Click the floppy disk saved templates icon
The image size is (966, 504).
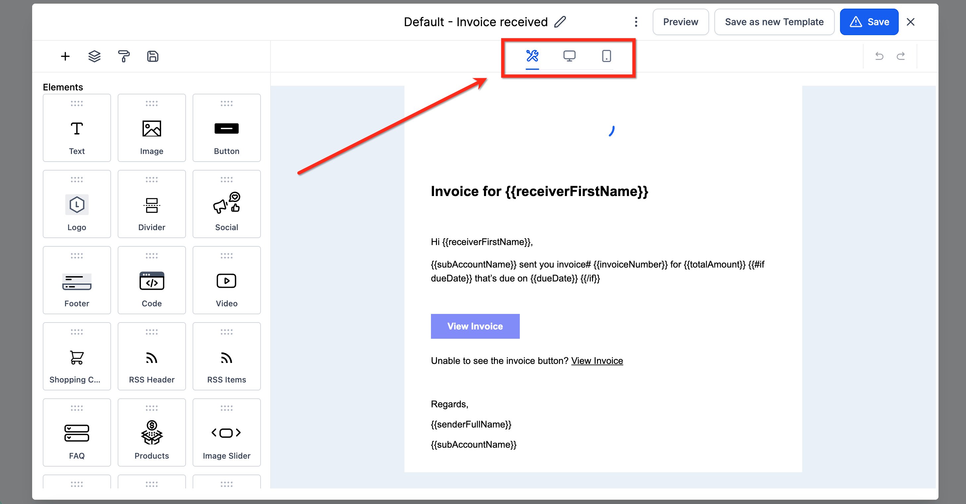click(x=152, y=56)
